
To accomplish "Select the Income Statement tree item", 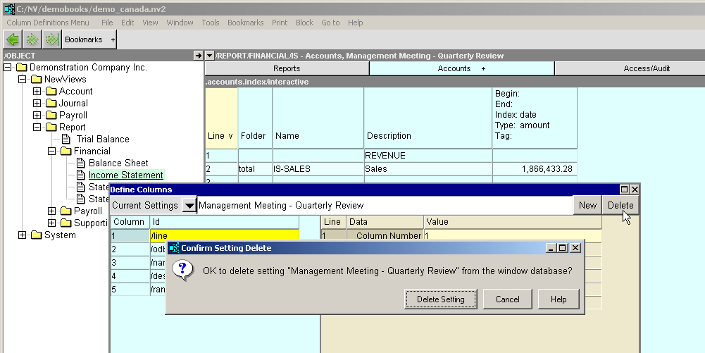I will tap(125, 175).
